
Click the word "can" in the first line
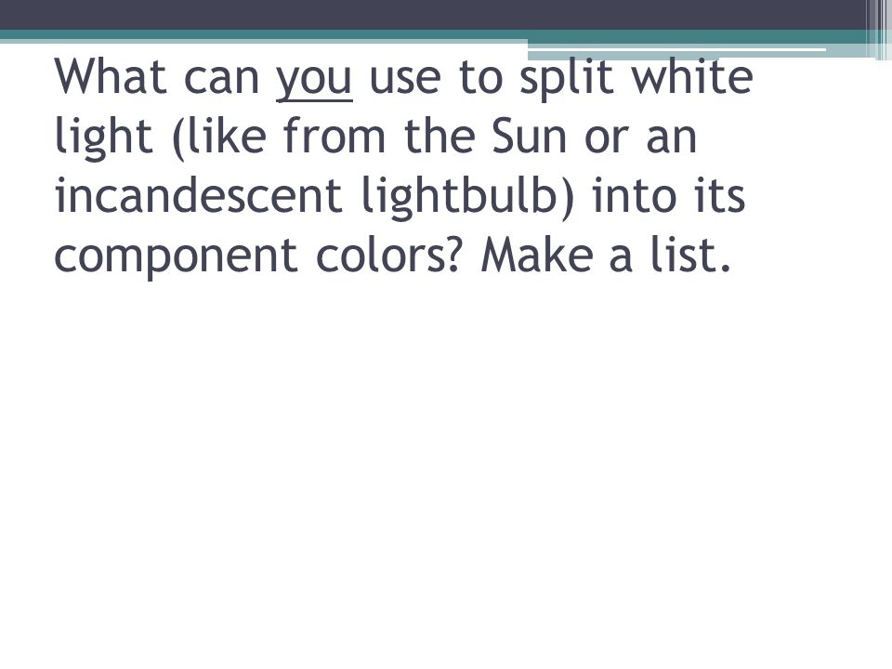pos(222,80)
